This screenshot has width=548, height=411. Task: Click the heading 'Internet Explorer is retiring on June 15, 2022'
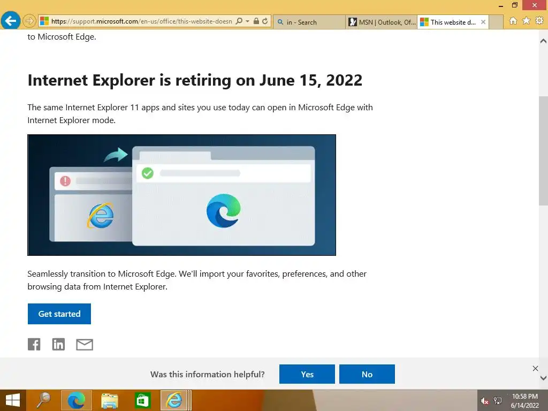coord(195,80)
